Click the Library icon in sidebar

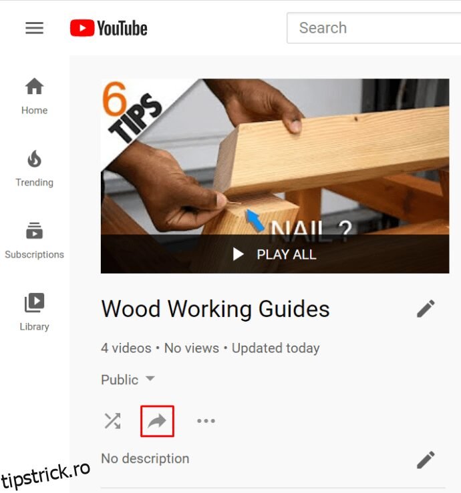click(34, 302)
